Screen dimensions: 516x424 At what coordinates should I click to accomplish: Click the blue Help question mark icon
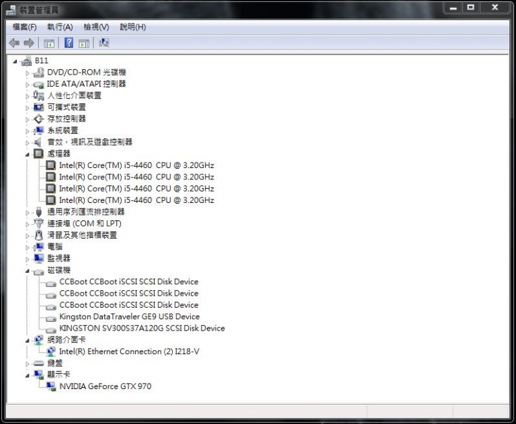pos(69,43)
